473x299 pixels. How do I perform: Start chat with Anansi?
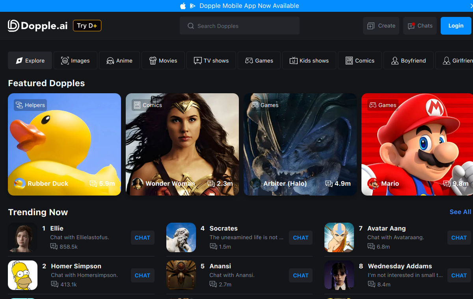click(301, 275)
